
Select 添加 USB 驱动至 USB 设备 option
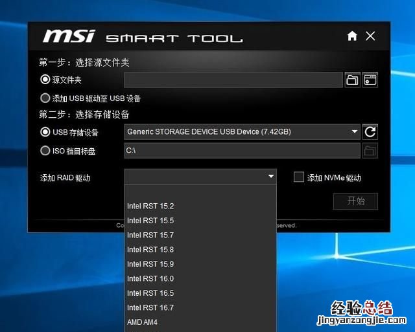[45, 98]
